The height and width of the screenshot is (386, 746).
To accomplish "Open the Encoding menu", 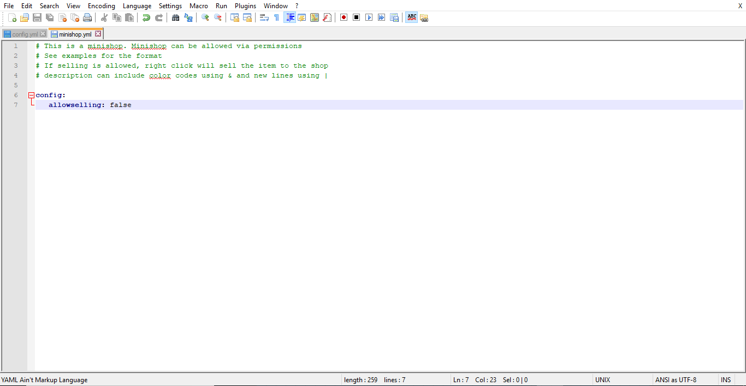I will point(102,6).
